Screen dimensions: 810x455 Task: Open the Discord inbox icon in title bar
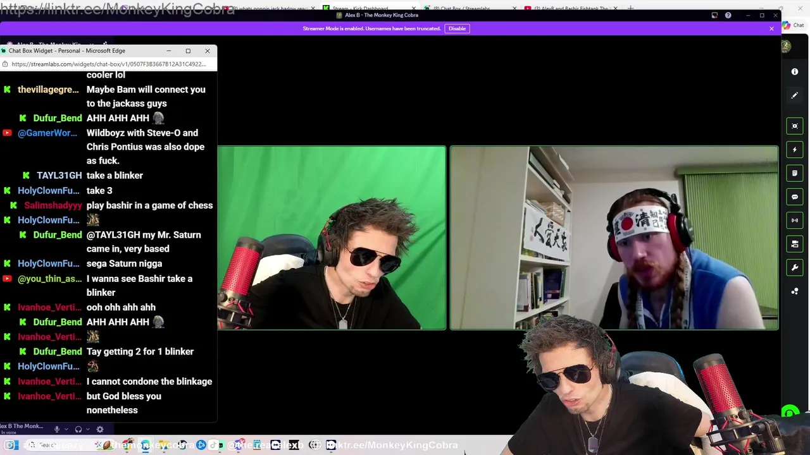click(x=714, y=15)
